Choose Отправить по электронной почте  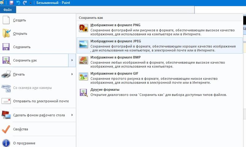click(38, 101)
